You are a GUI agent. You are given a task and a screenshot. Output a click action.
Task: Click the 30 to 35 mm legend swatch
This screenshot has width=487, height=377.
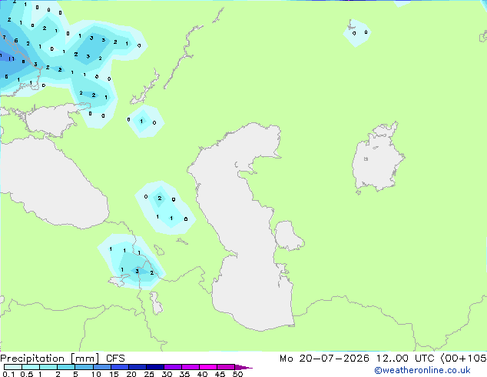[173, 367]
